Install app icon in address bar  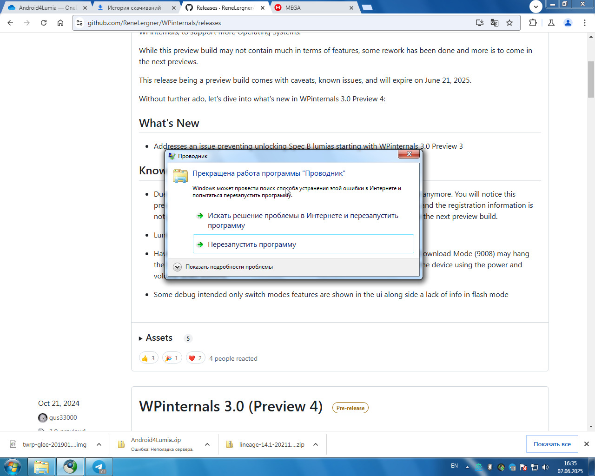(x=480, y=23)
